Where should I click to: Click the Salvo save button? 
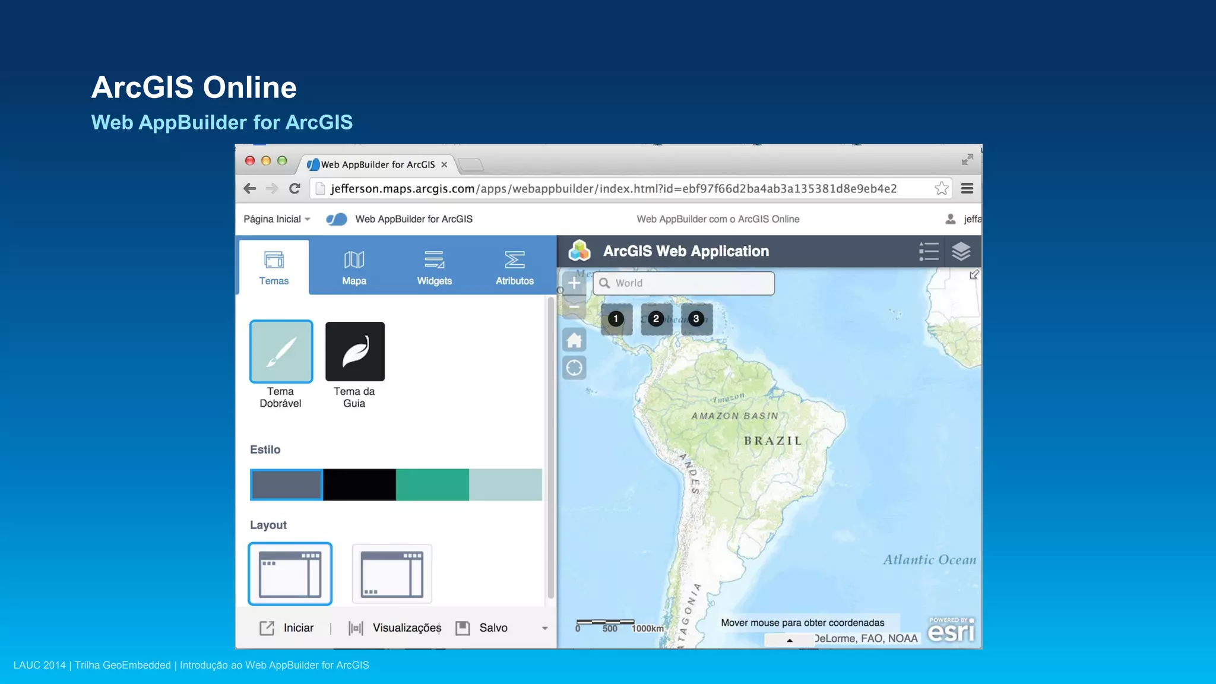(x=482, y=628)
